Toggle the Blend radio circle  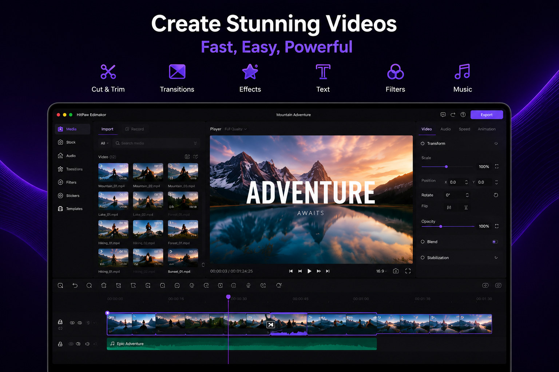pos(423,242)
